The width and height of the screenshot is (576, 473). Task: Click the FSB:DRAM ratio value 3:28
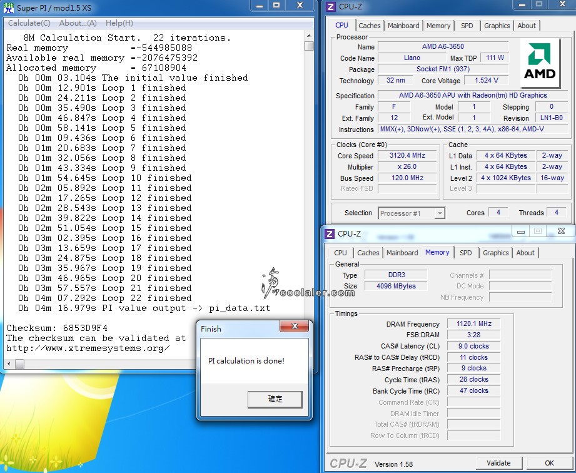click(474, 335)
